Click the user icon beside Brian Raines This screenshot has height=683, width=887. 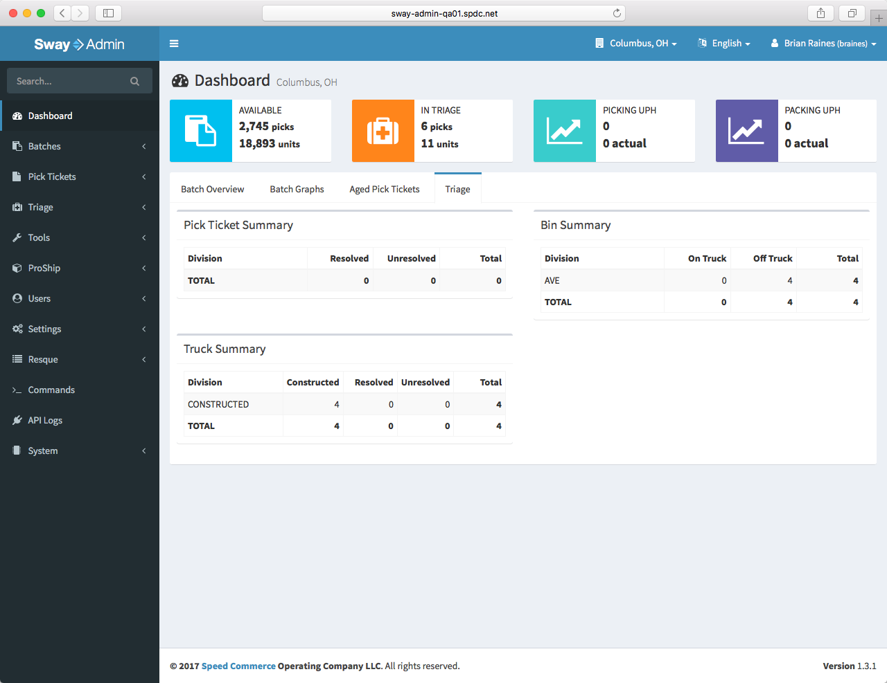pos(775,43)
